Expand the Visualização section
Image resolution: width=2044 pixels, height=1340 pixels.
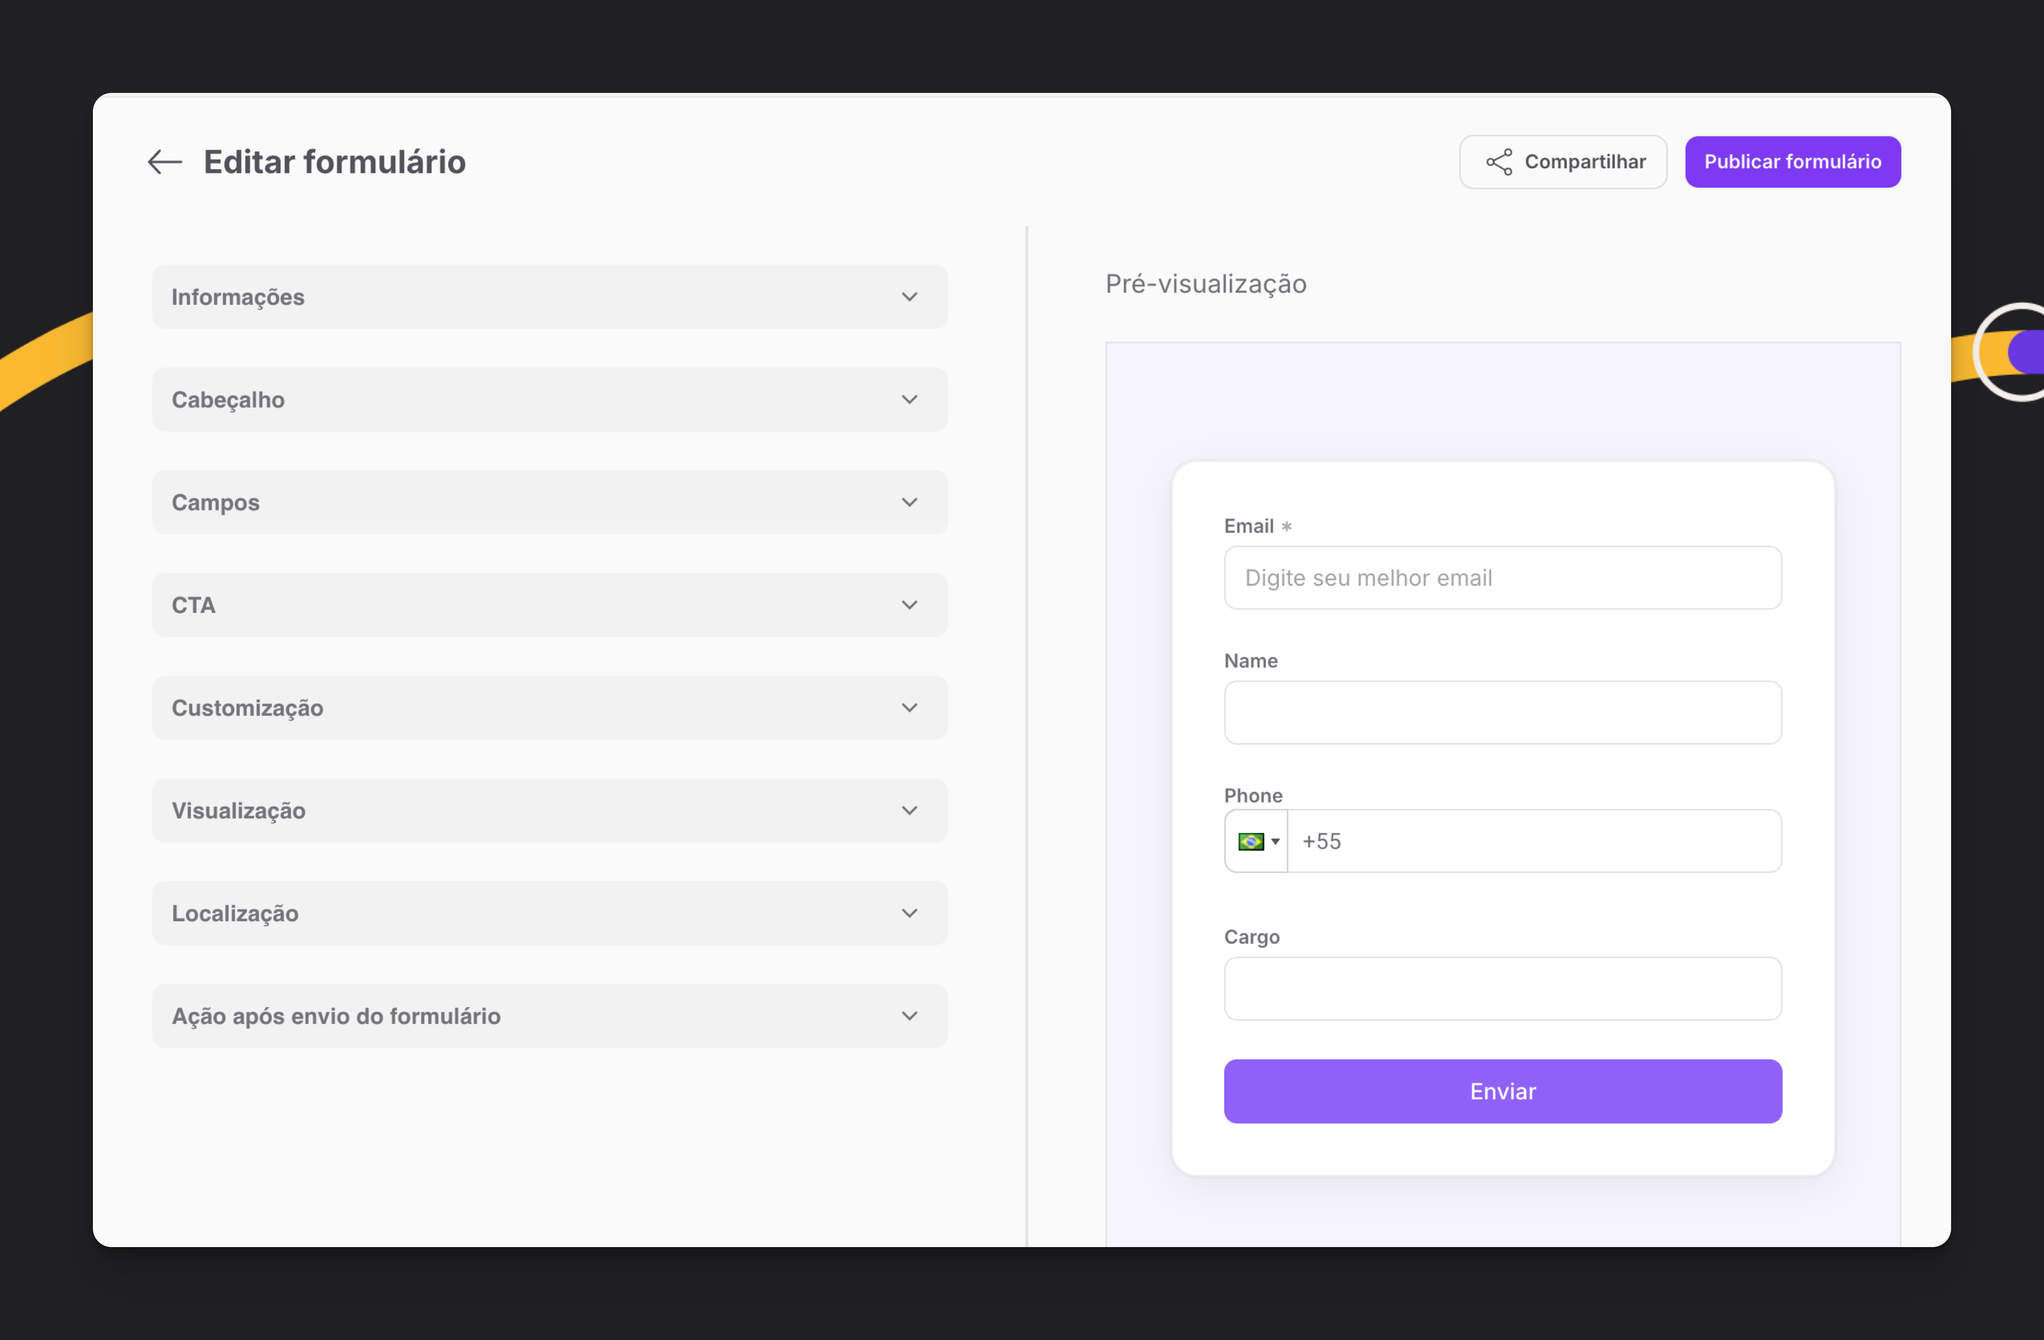[550, 810]
